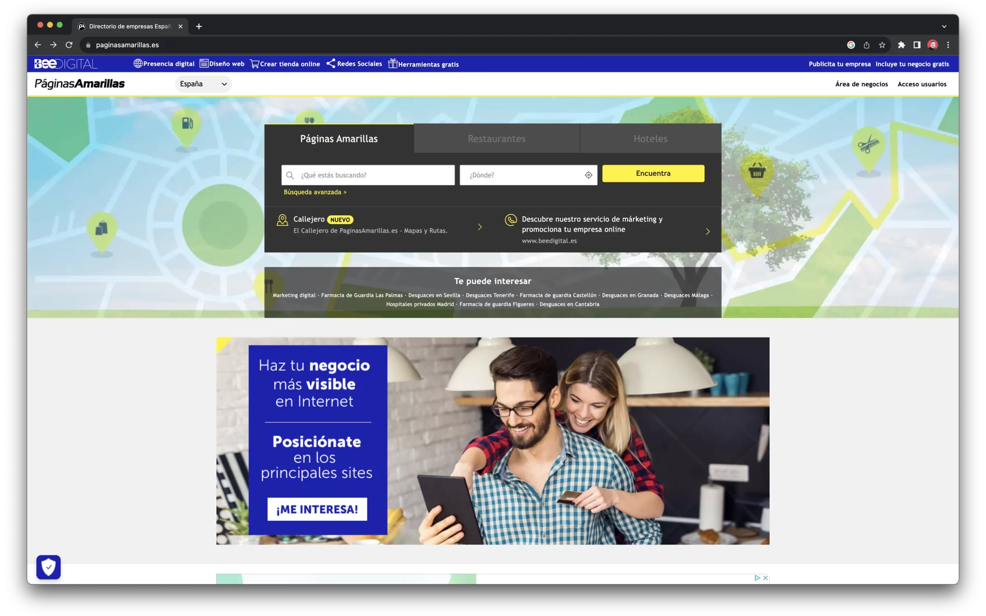The height and width of the screenshot is (616, 986).
Task: Open the beedigital.es chevron arrow
Action: click(x=707, y=231)
